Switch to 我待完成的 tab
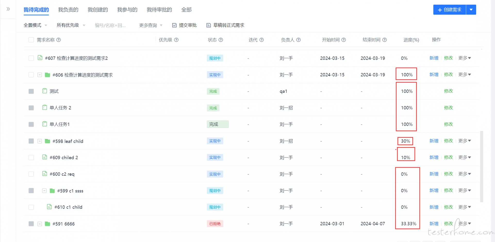 (36, 10)
